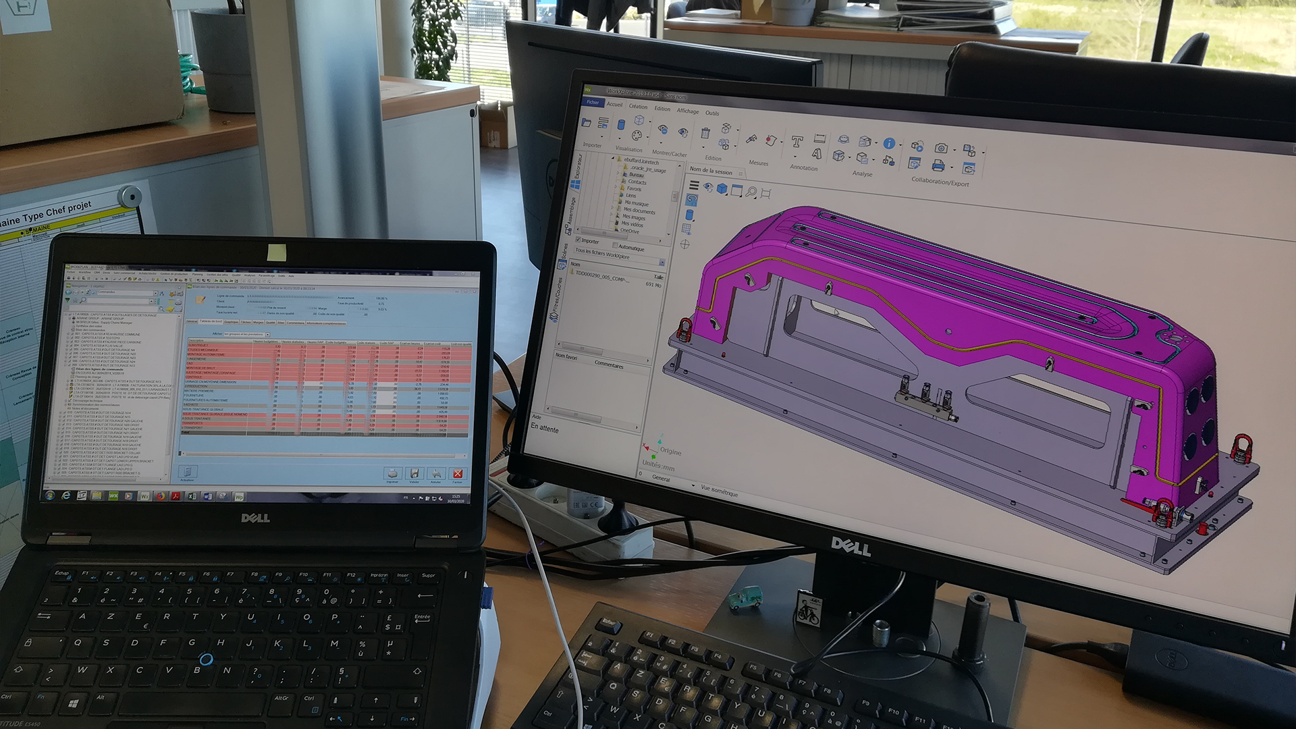The height and width of the screenshot is (729, 1296).
Task: Click the laptop table horizontal scrollbar
Action: tap(324, 454)
